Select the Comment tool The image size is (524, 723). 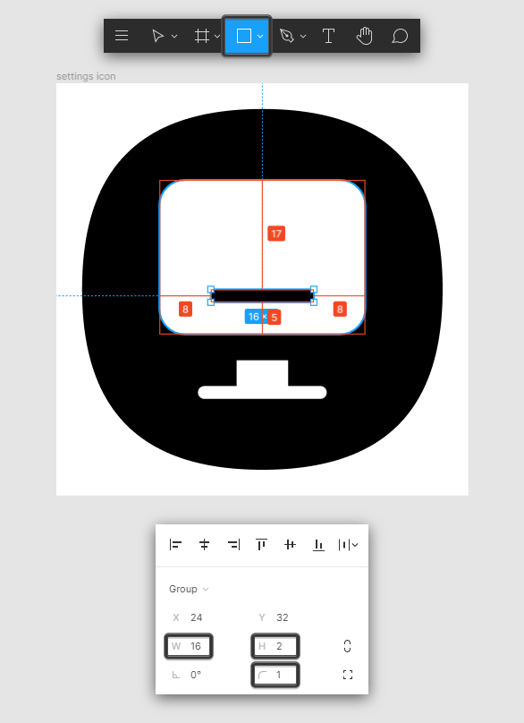point(400,36)
